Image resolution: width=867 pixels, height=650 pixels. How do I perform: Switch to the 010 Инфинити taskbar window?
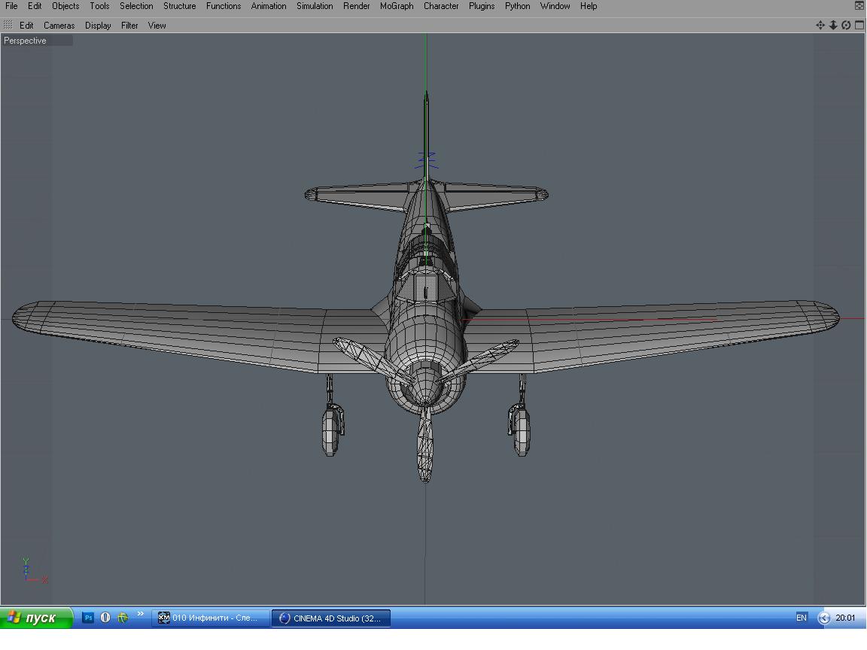209,618
